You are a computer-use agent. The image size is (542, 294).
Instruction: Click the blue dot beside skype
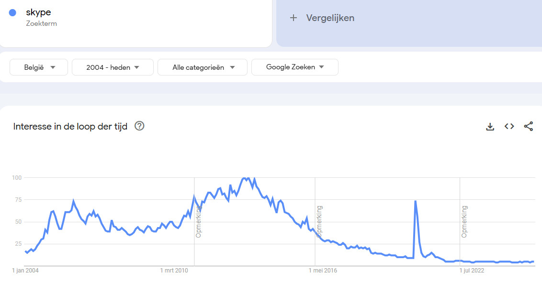12,13
